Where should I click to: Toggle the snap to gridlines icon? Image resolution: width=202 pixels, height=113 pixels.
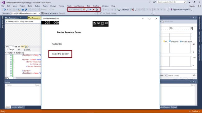[x=19, y=47]
